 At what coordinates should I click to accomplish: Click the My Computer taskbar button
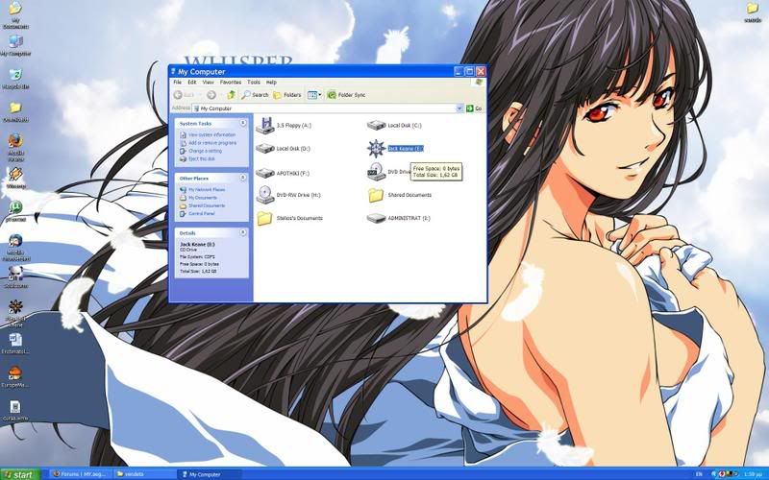pyautogui.click(x=209, y=474)
